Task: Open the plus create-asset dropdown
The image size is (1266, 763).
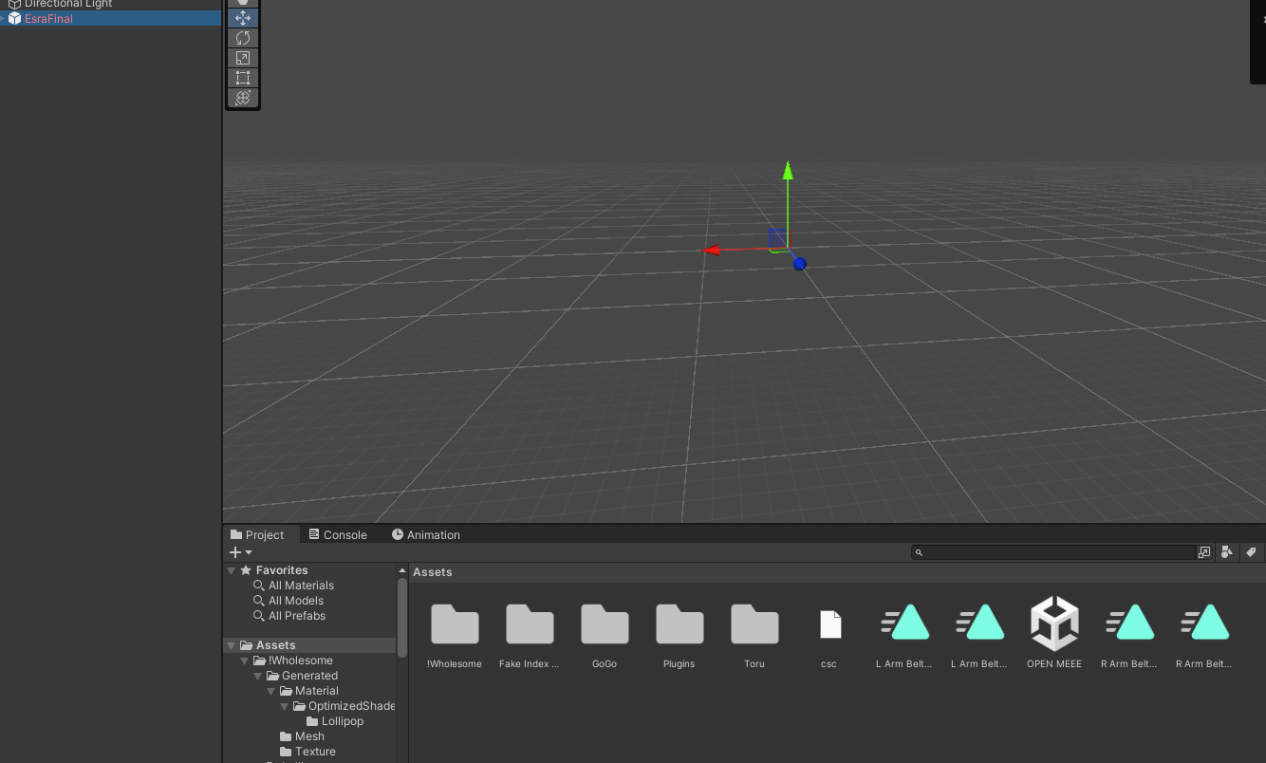Action: tap(240, 552)
